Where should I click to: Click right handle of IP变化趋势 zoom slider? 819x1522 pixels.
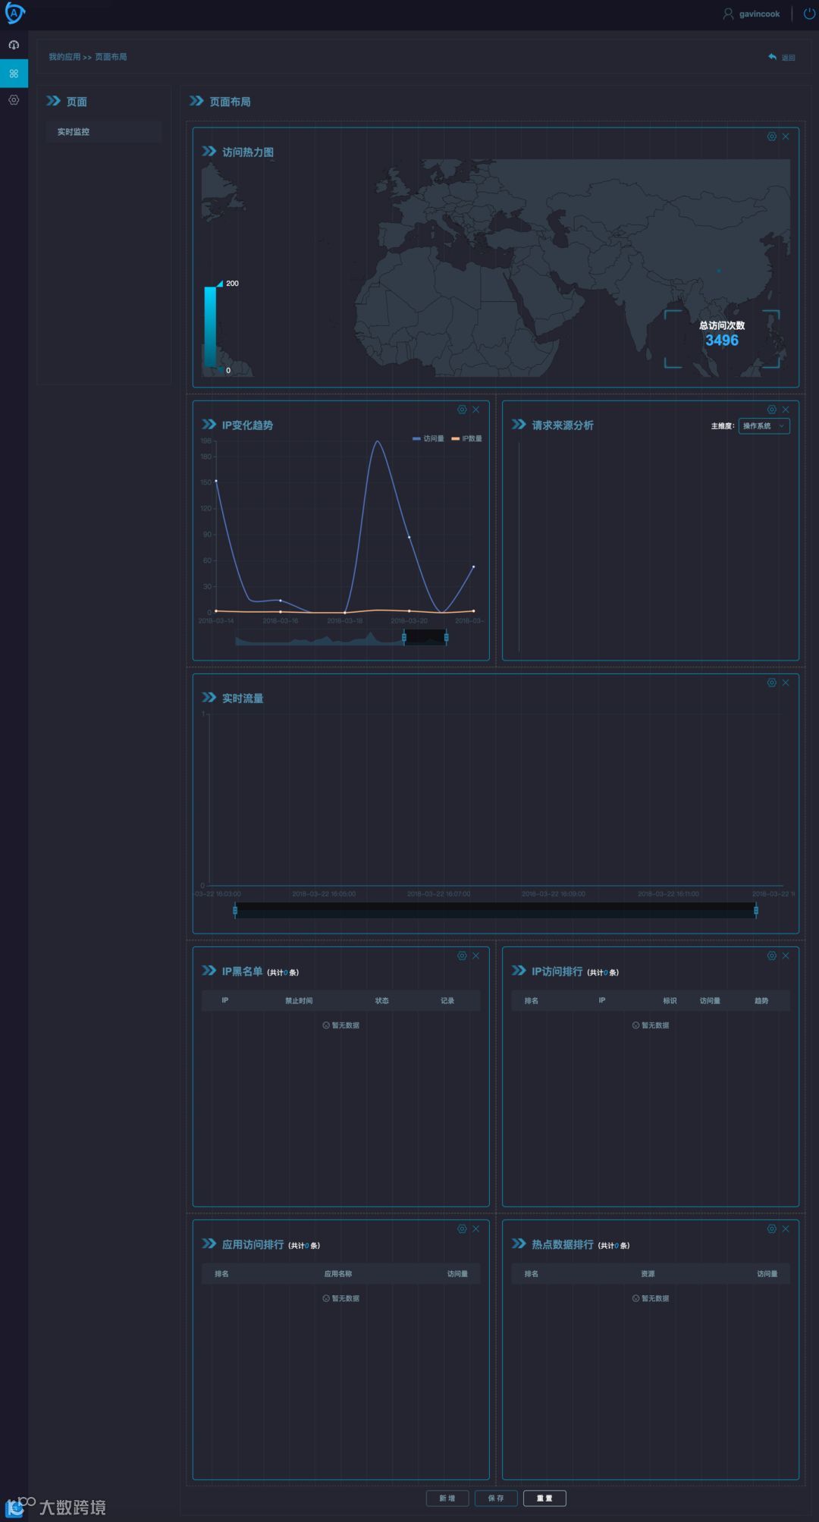point(446,638)
